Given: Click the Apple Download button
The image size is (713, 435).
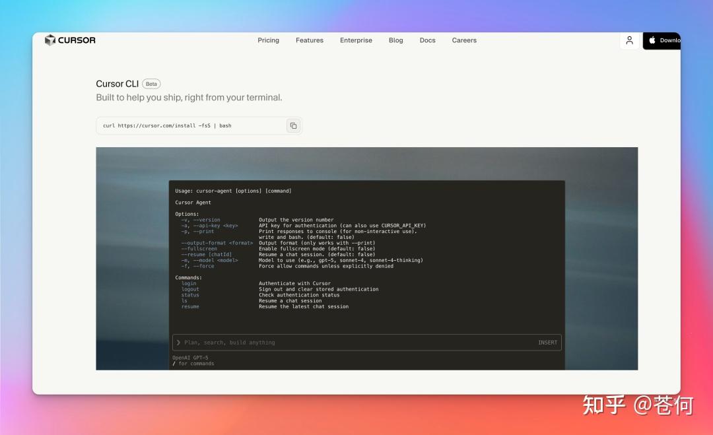Looking at the screenshot, I should pyautogui.click(x=662, y=40).
